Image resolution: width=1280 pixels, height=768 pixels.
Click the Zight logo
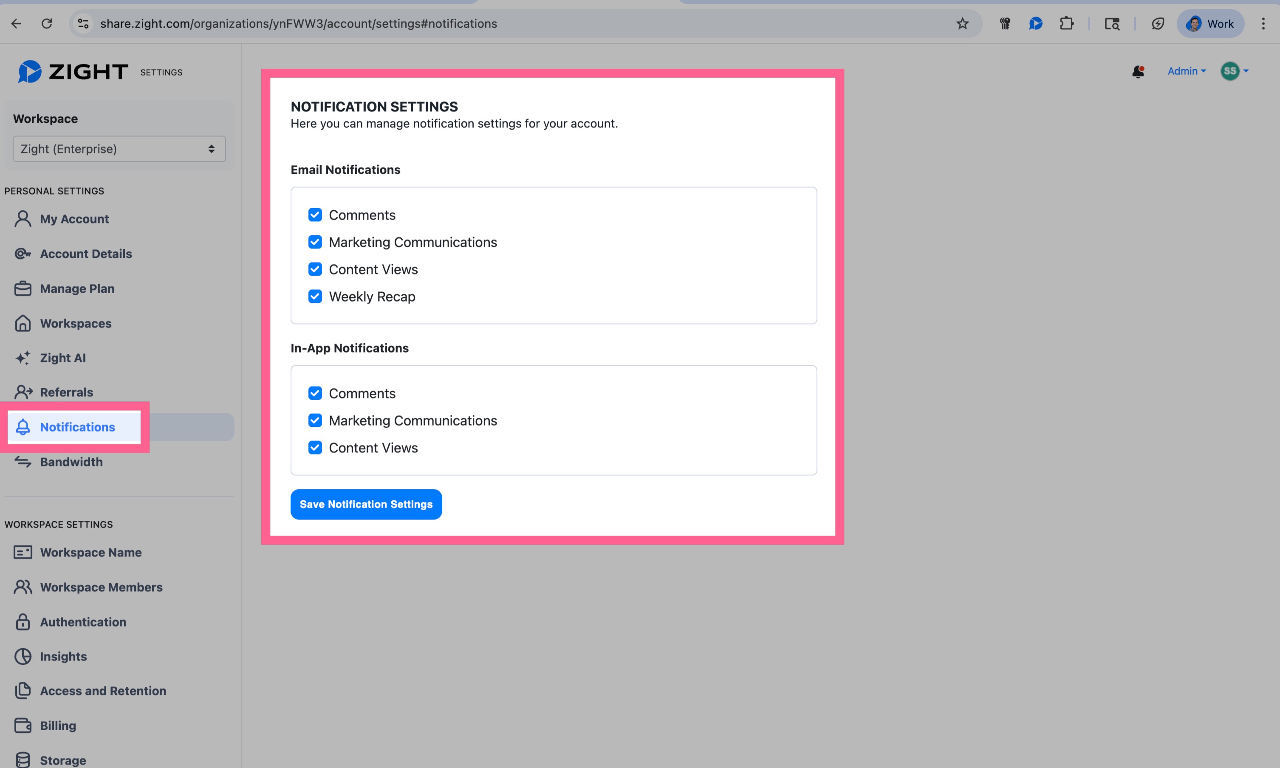(x=73, y=71)
